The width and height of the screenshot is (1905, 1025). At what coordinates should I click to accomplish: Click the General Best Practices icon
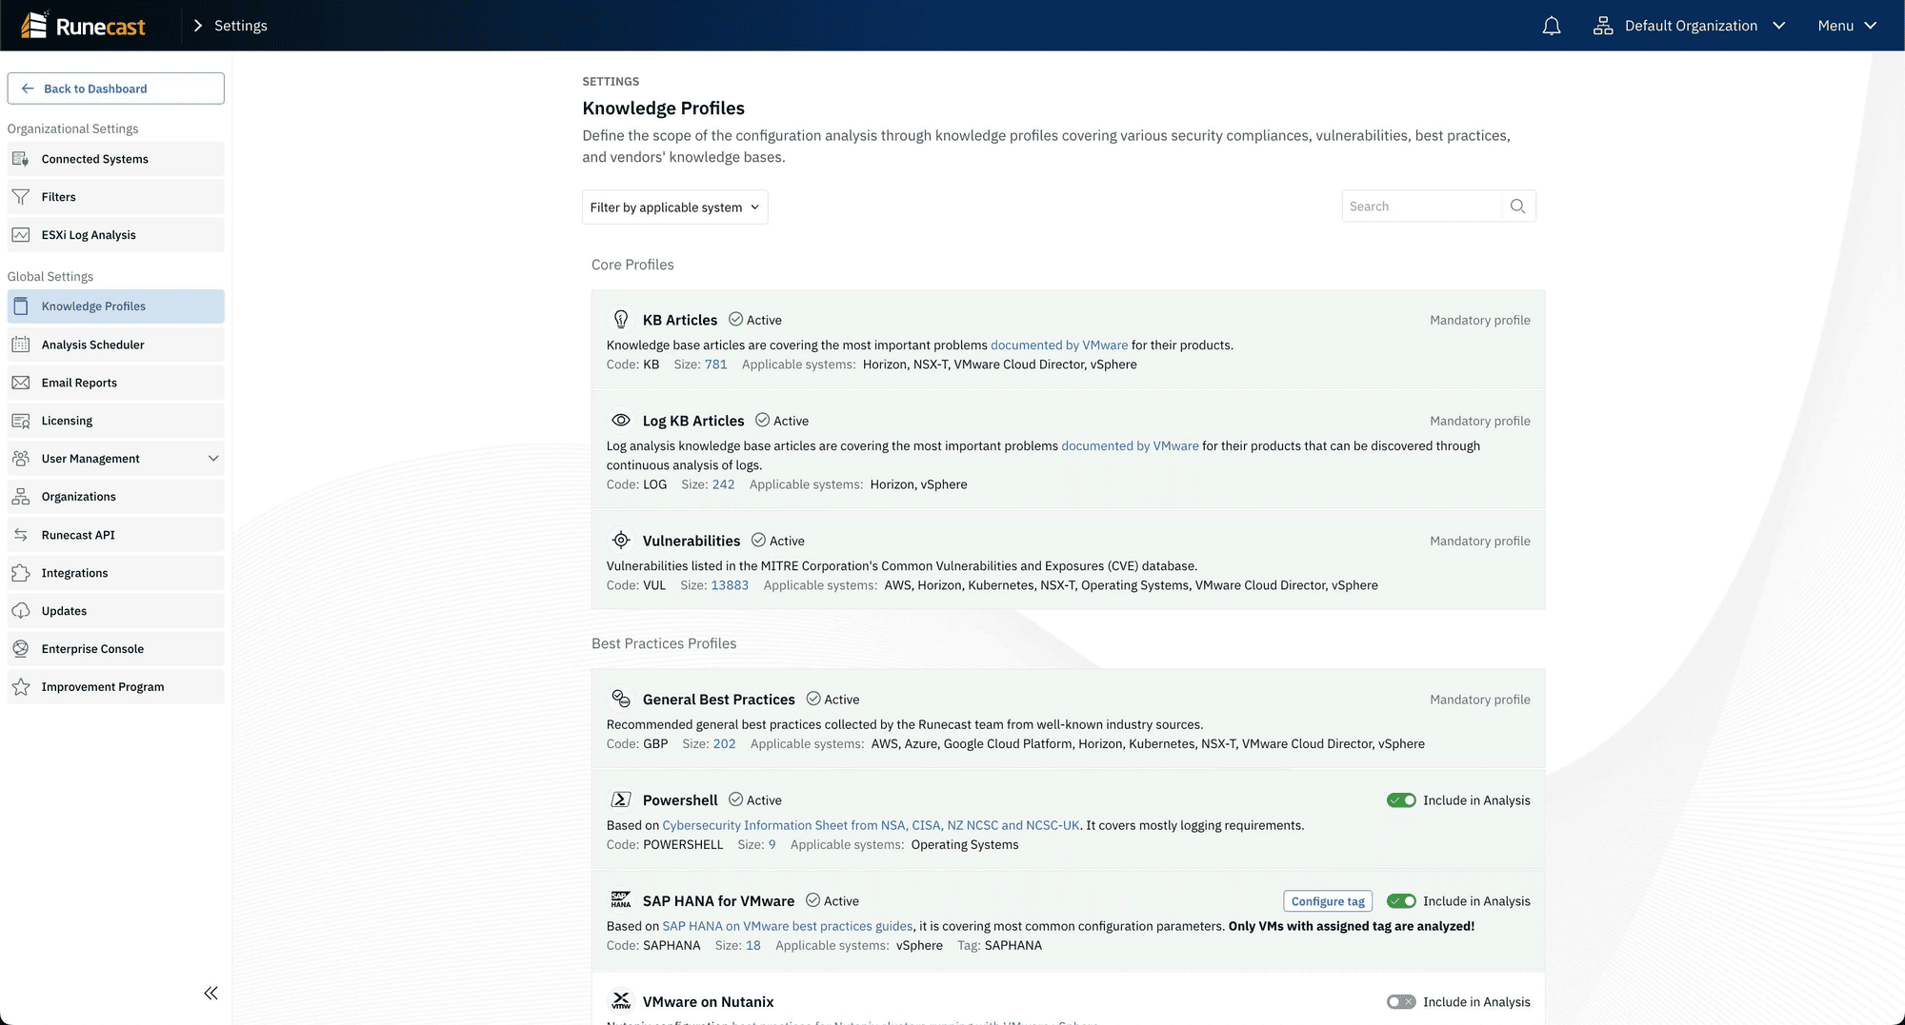(621, 699)
